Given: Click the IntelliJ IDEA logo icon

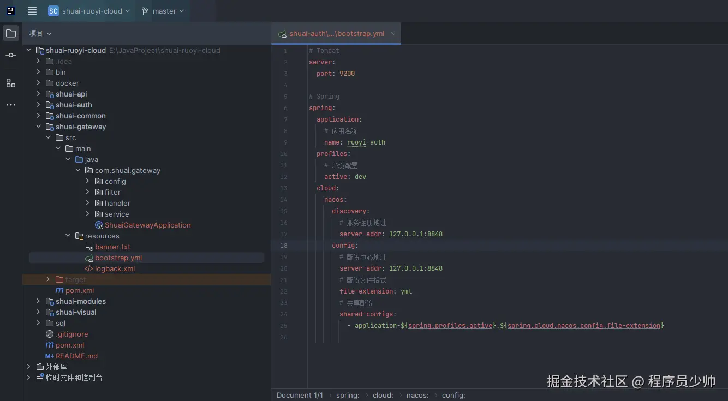Looking at the screenshot, I should 11,11.
